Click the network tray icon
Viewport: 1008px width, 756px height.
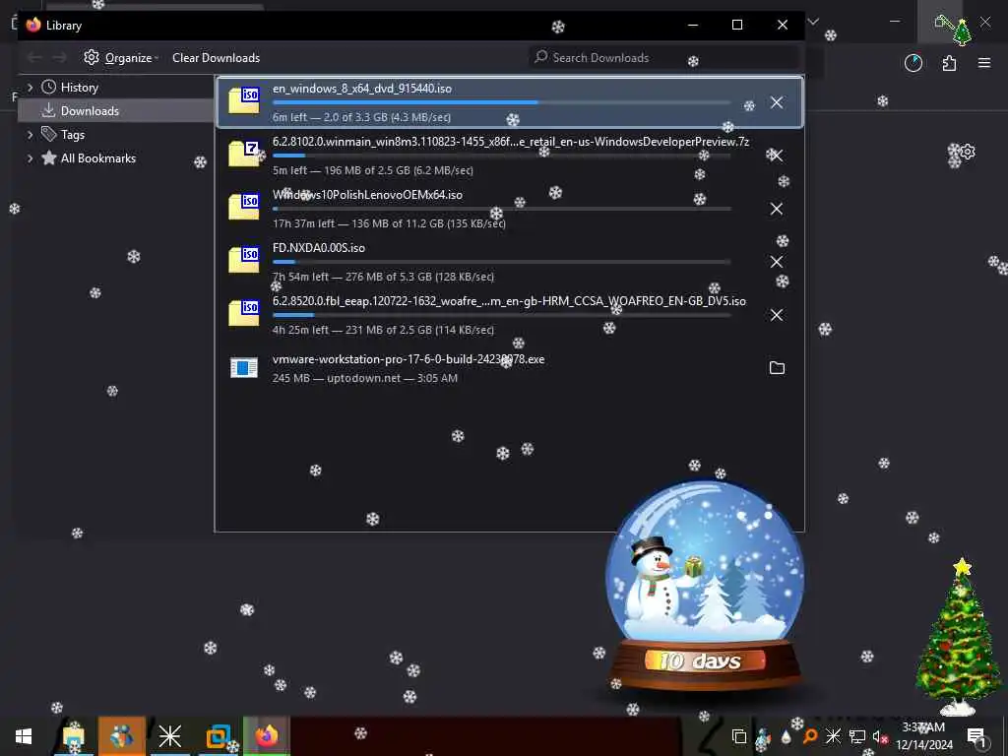[857, 736]
